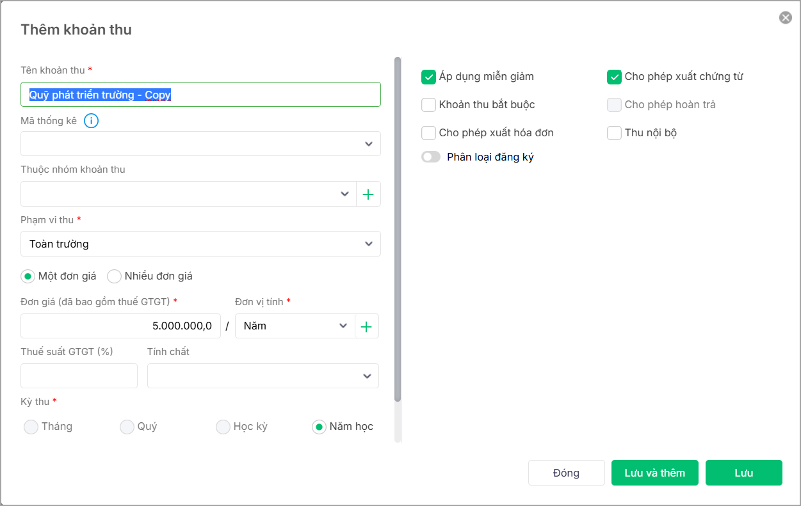Click the info icon beside Mã thống kê
This screenshot has width=801, height=506.
click(92, 120)
